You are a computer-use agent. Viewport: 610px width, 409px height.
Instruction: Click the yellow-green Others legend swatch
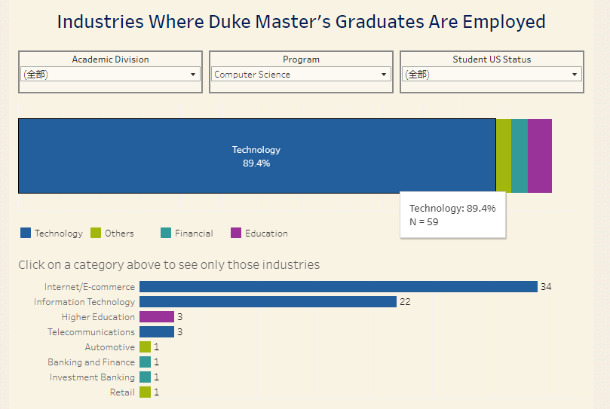[96, 233]
